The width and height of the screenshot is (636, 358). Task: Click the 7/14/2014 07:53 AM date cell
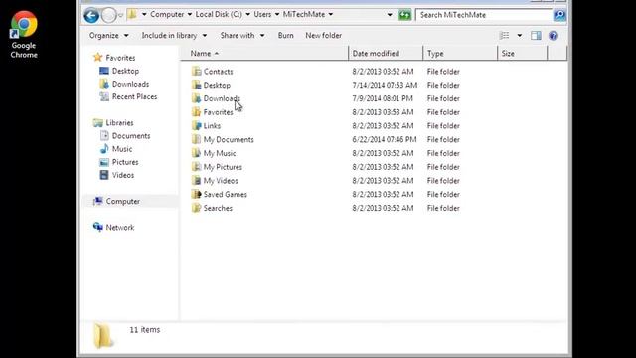coord(385,85)
